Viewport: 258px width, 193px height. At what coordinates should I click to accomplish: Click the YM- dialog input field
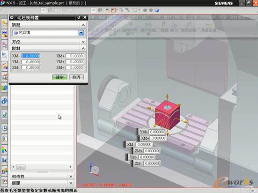(x=30, y=61)
